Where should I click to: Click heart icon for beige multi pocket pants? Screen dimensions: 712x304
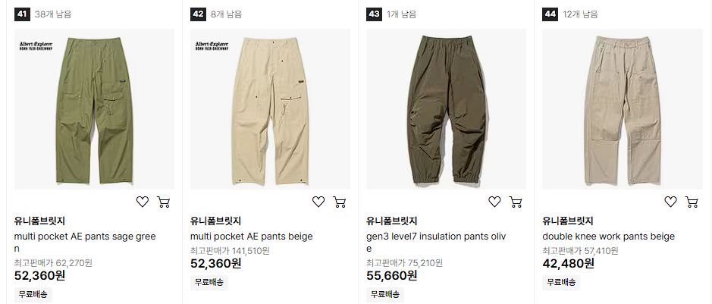coord(318,202)
